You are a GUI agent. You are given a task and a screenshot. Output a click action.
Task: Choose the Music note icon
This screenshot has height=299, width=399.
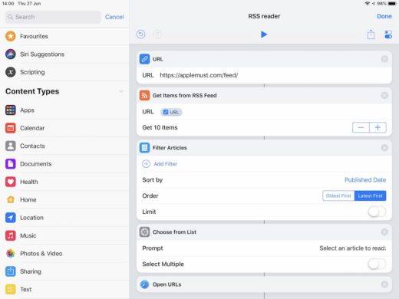[x=11, y=235]
